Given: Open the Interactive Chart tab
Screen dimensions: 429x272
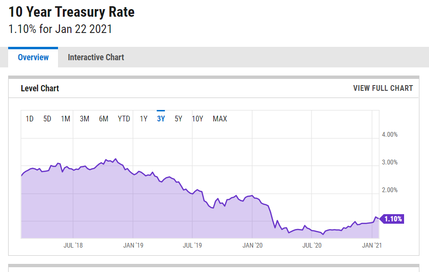Looking at the screenshot, I should (x=96, y=57).
